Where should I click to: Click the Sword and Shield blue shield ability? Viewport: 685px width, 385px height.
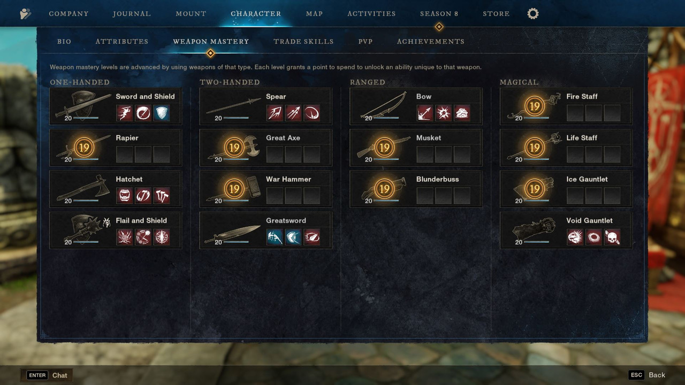click(x=162, y=113)
